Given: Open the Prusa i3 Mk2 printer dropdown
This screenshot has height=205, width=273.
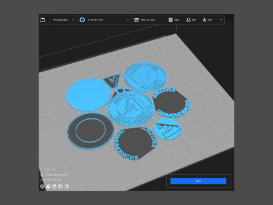Looking at the screenshot, I should coord(63,20).
